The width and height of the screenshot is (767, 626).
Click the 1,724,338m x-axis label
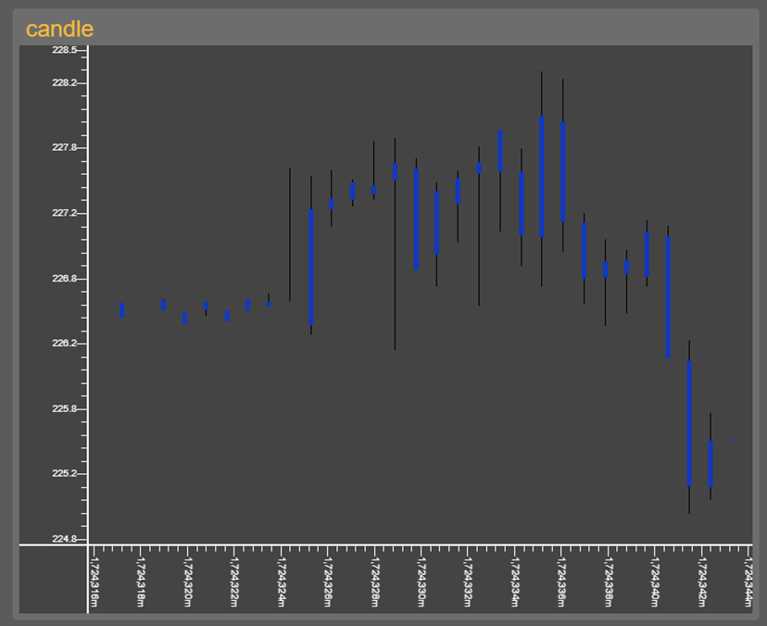point(608,582)
